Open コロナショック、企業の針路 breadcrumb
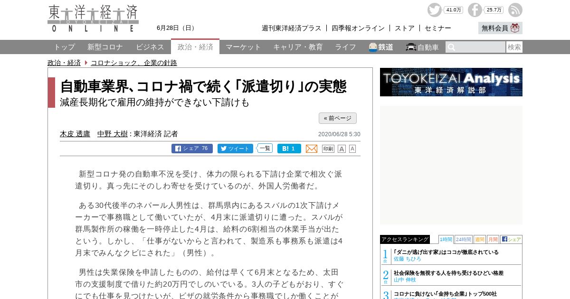The image size is (570, 299). [134, 63]
